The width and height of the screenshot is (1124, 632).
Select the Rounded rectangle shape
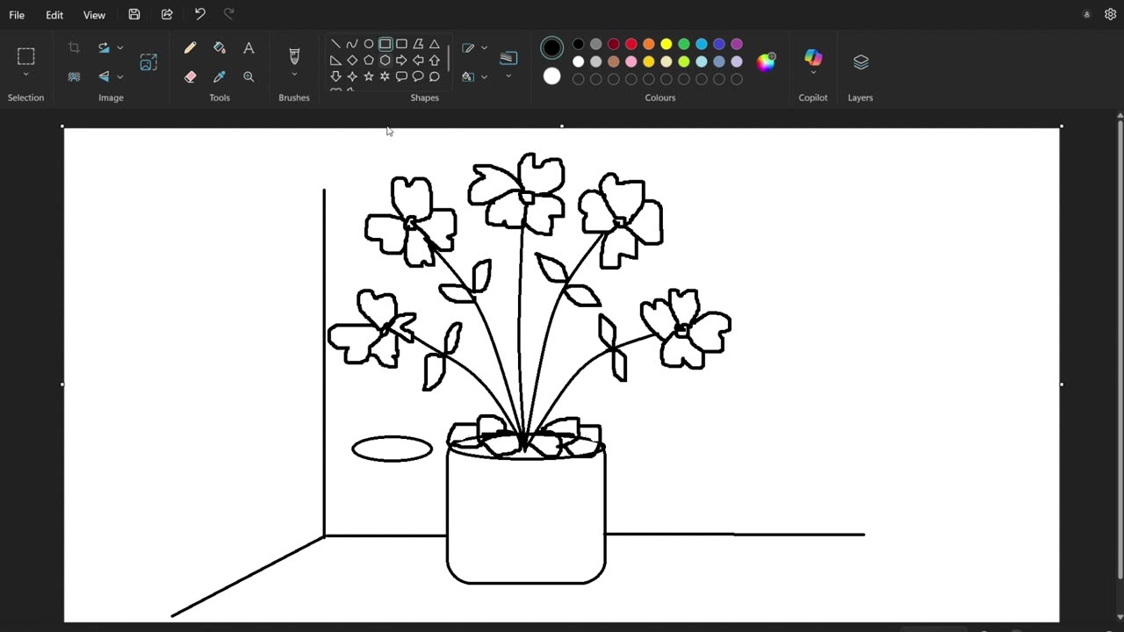401,44
